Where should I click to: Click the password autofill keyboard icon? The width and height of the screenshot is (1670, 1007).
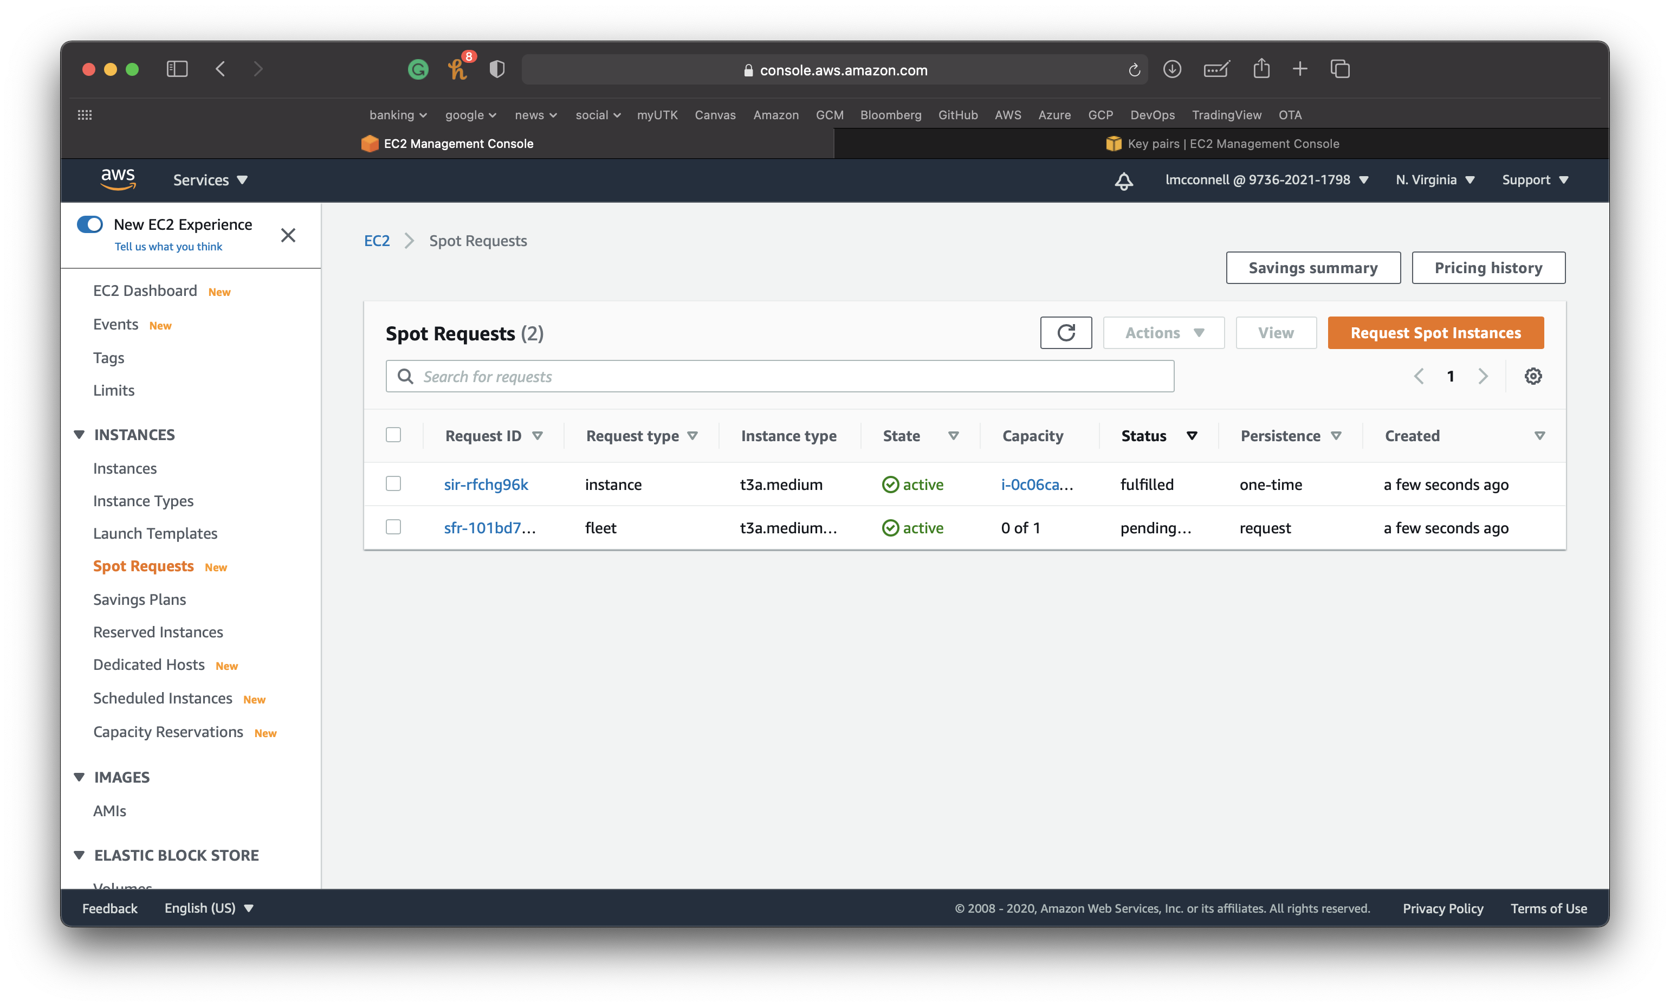pos(1216,69)
